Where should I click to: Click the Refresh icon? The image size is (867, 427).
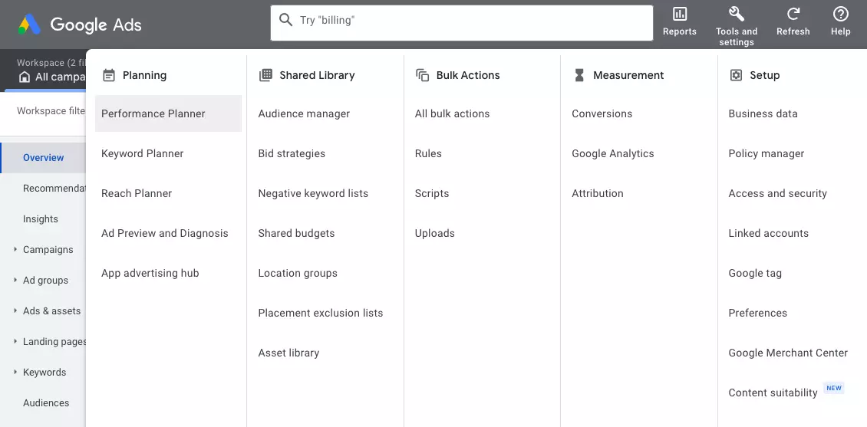click(x=793, y=15)
